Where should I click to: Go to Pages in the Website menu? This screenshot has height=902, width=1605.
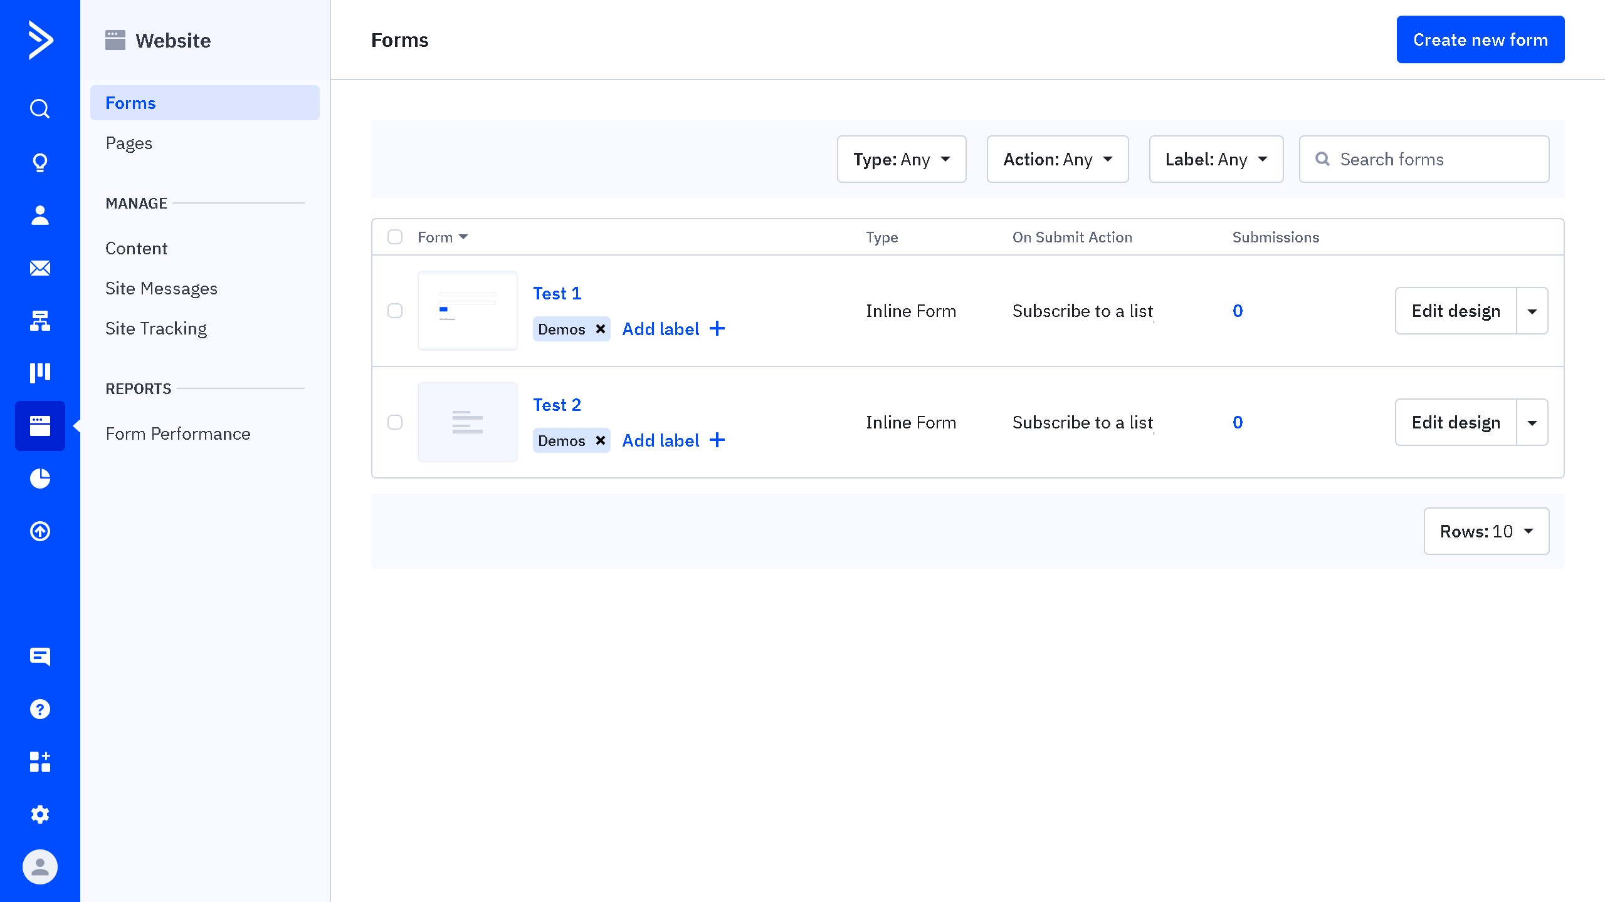point(129,143)
